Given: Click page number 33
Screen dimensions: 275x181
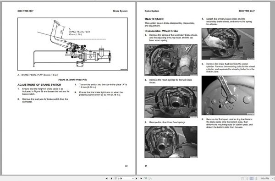Looking at the screenshot, I should click(126, 166).
